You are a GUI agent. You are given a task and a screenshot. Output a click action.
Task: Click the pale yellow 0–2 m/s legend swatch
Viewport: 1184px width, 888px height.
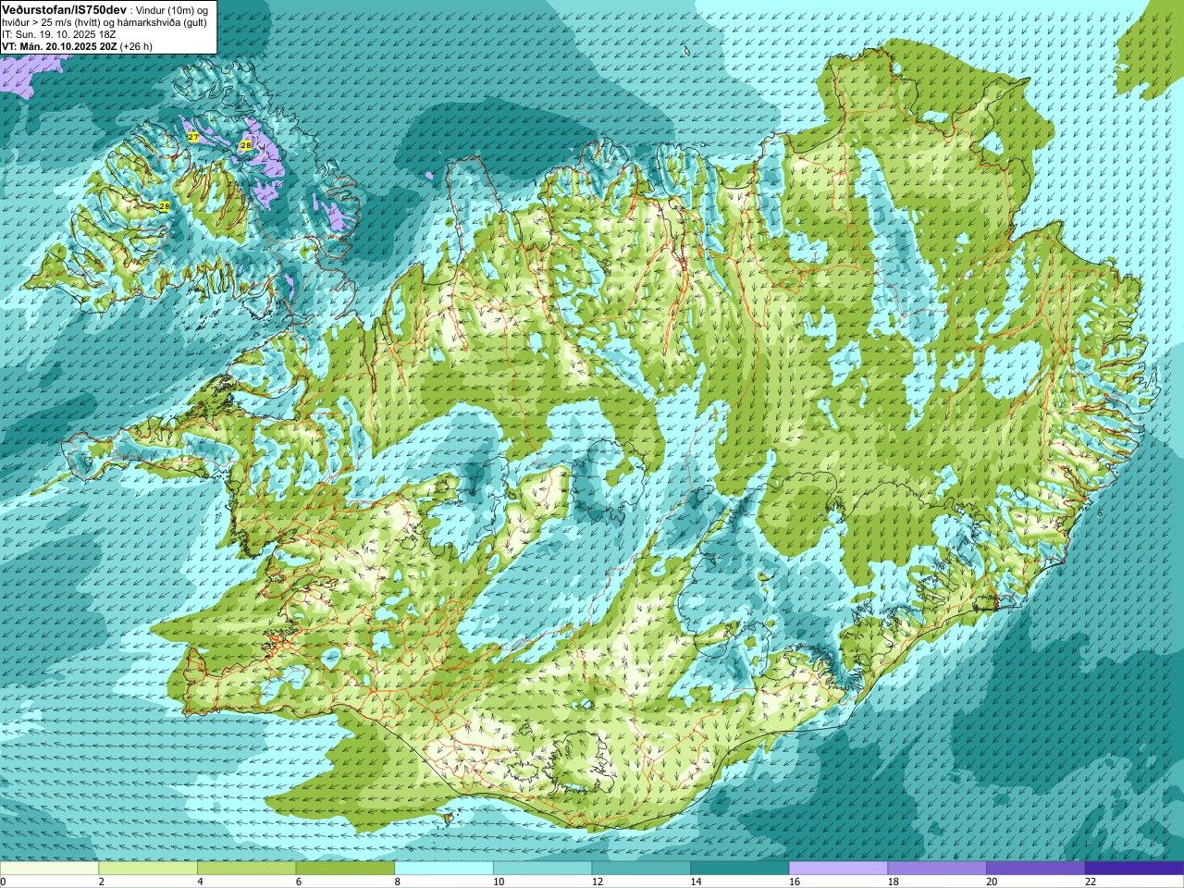pyautogui.click(x=49, y=869)
